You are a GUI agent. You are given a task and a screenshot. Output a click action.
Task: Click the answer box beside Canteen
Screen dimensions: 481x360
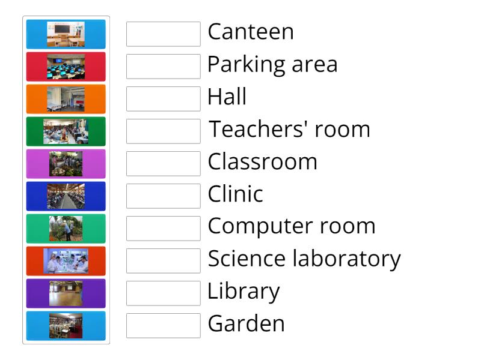coord(163,34)
